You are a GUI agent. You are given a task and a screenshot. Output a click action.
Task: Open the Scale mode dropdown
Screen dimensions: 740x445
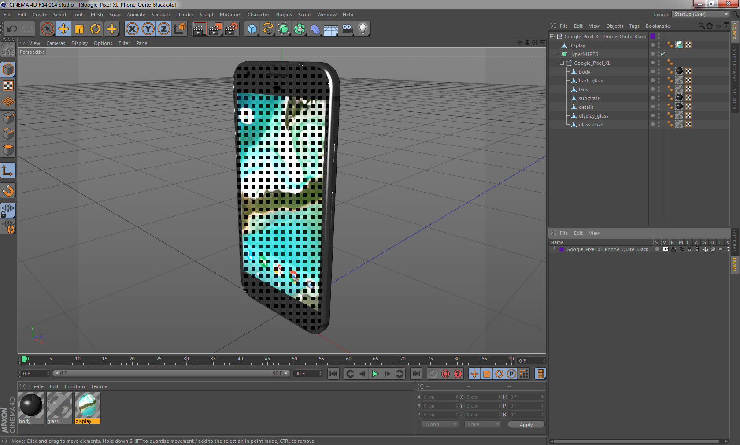click(483, 424)
